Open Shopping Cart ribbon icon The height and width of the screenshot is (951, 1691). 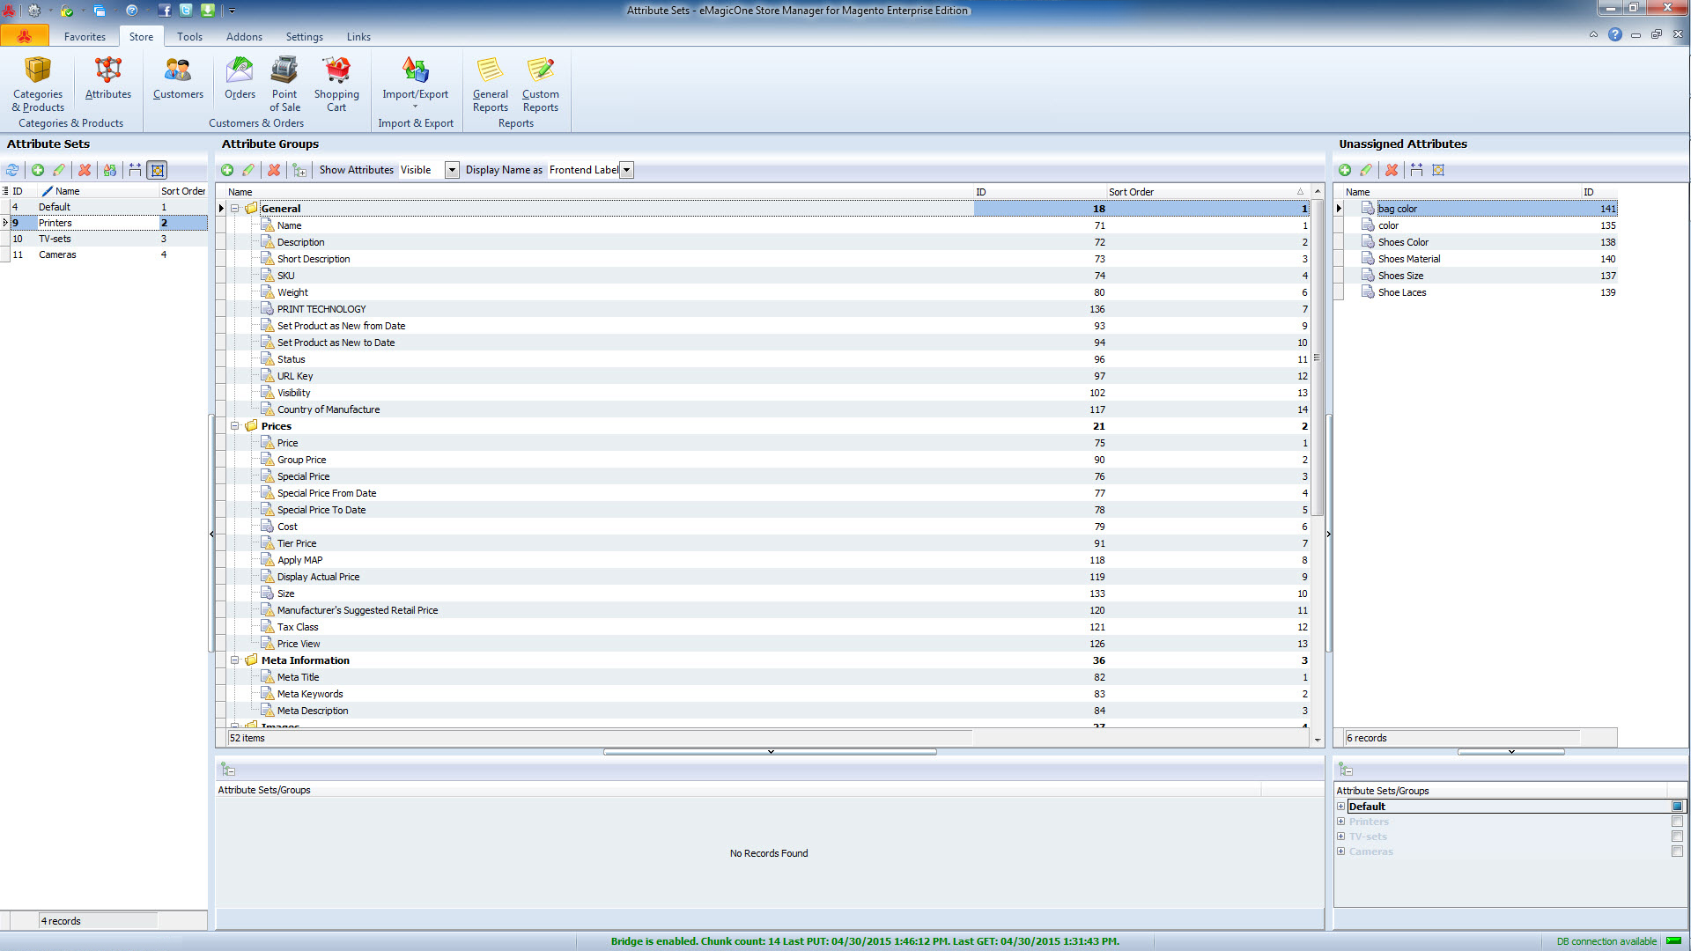coord(336,85)
